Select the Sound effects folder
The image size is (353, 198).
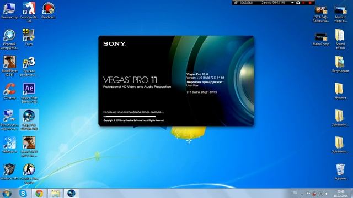point(340,39)
